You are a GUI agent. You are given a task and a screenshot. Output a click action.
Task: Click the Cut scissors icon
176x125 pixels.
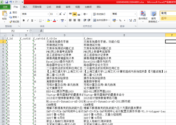[x=10, y=13]
